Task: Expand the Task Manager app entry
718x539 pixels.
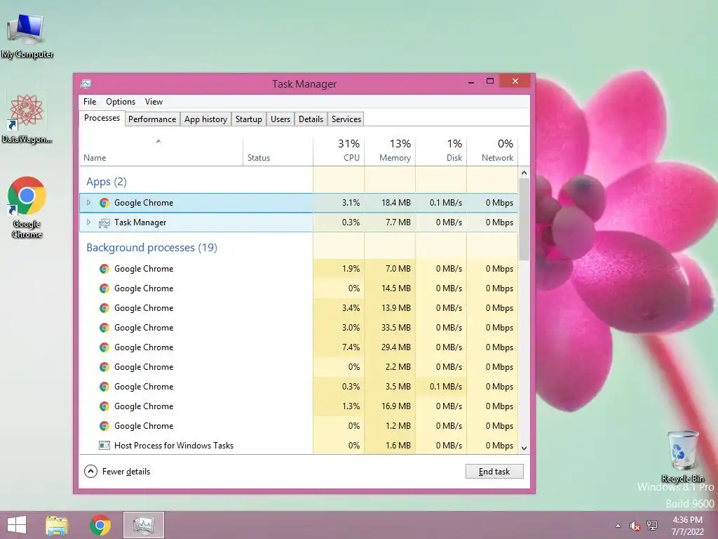Action: point(89,222)
